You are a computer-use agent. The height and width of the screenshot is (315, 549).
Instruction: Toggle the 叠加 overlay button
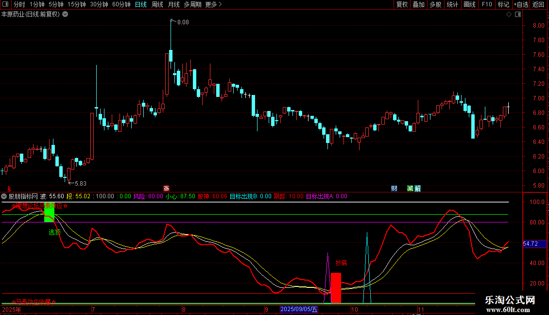[x=418, y=5]
